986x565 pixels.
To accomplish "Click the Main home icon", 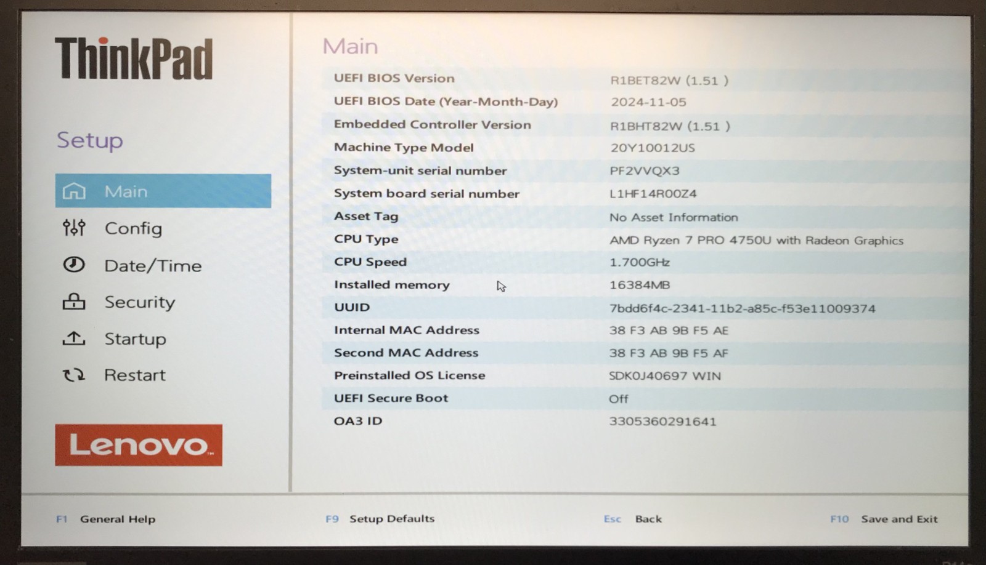I will pos(74,191).
